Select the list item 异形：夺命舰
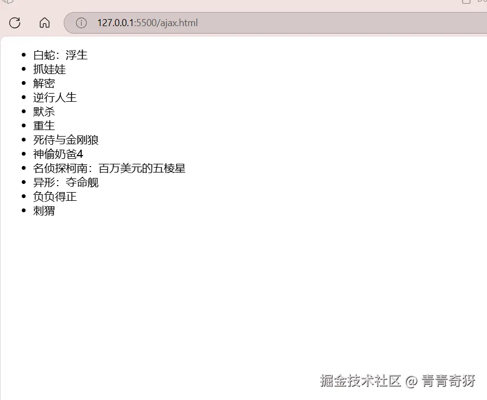 coord(66,182)
